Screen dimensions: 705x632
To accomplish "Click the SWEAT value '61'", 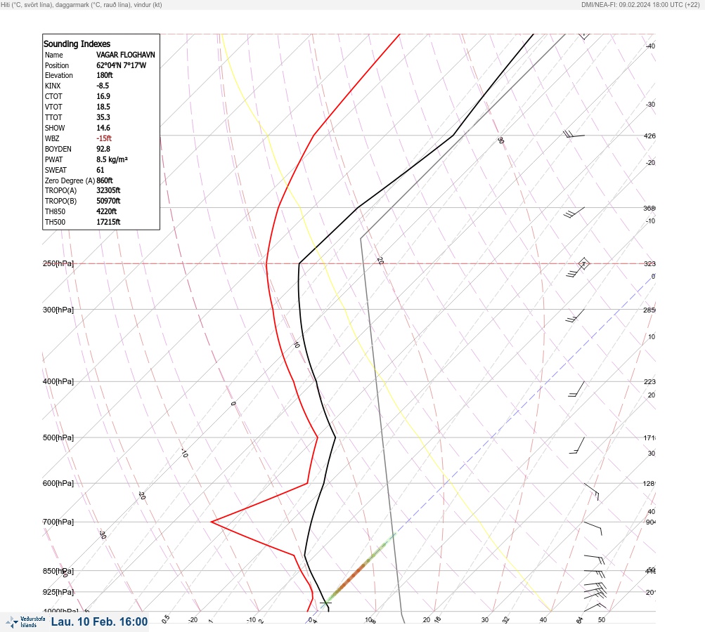I will pyautogui.click(x=101, y=170).
